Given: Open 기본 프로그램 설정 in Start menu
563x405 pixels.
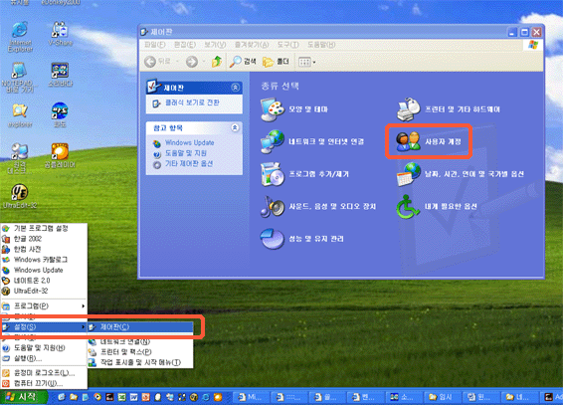Looking at the screenshot, I should coord(44,228).
